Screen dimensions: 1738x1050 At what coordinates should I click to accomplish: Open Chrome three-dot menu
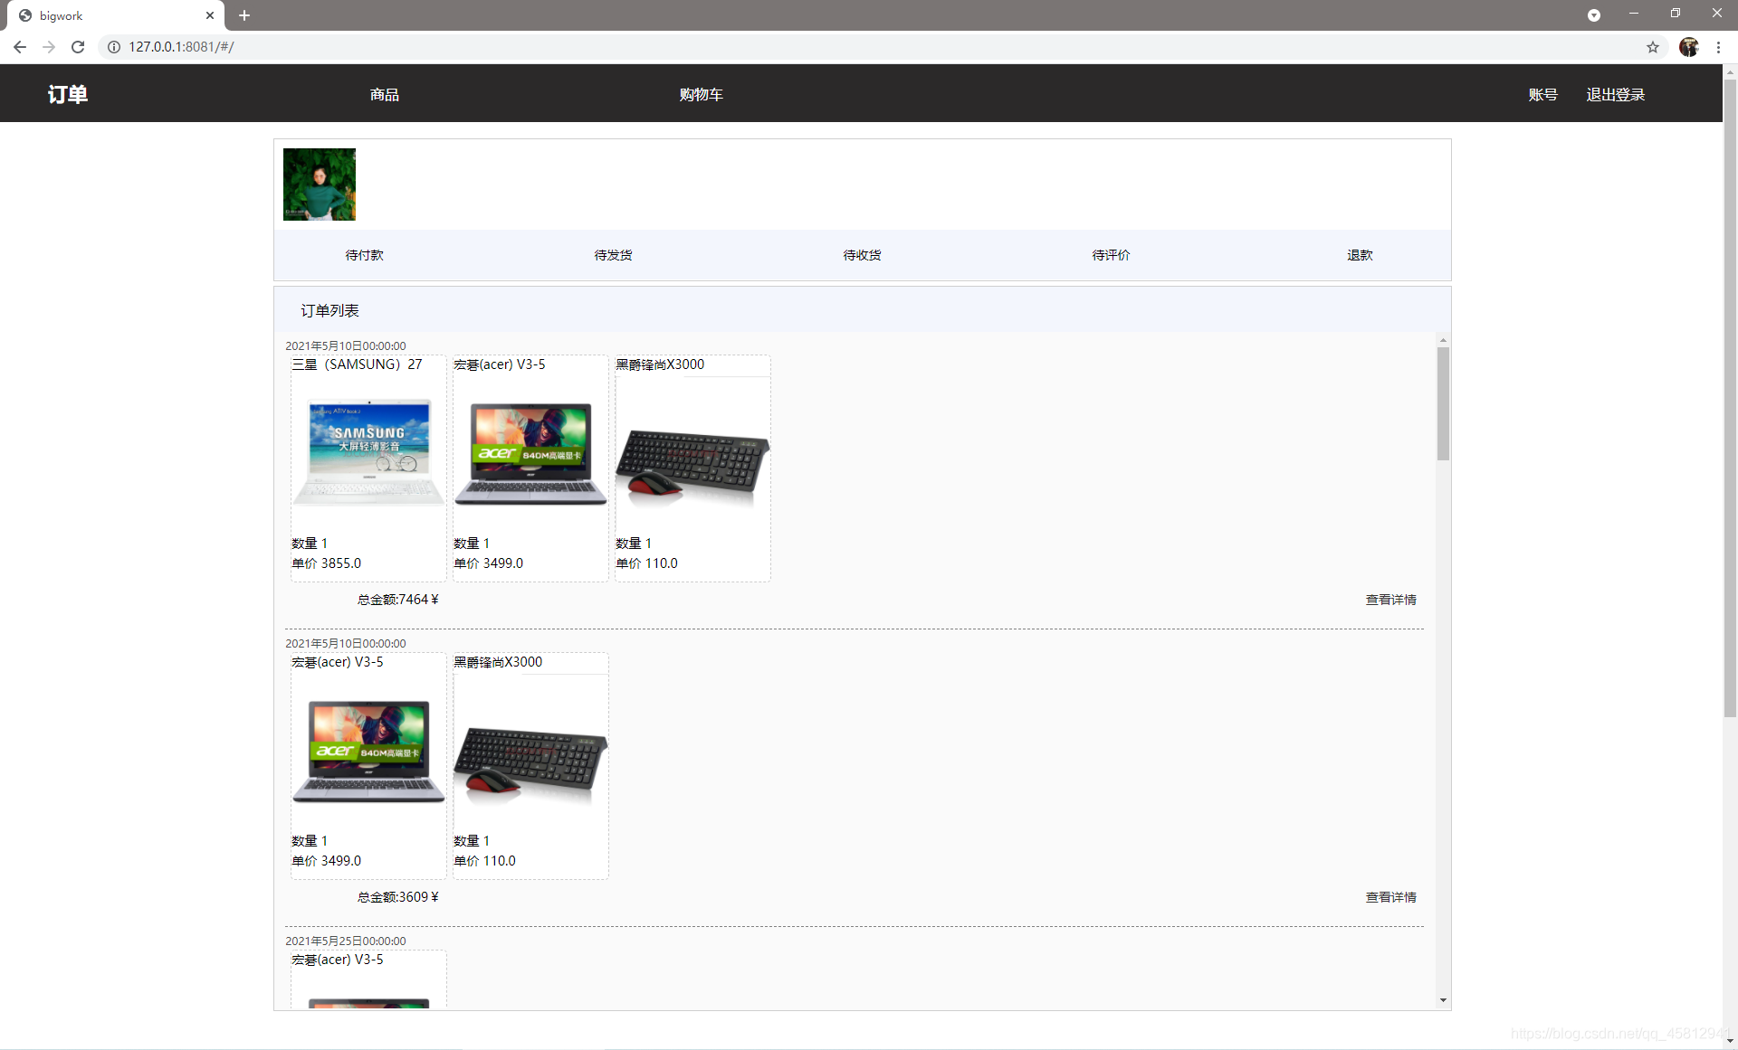(x=1718, y=47)
